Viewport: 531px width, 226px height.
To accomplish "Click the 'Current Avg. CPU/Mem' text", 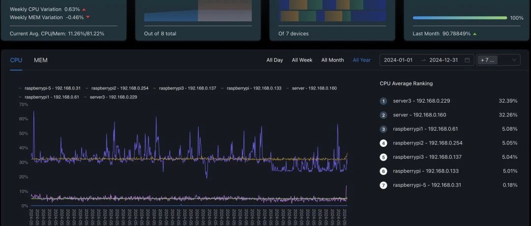I will 57,33.
